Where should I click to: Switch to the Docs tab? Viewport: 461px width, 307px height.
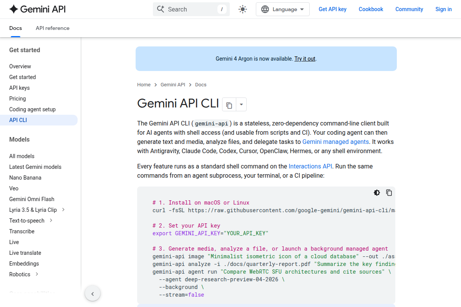(x=15, y=28)
